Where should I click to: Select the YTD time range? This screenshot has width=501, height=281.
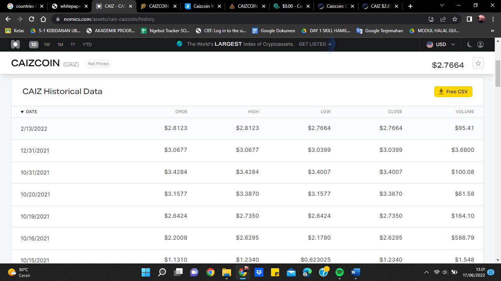[x=87, y=44]
